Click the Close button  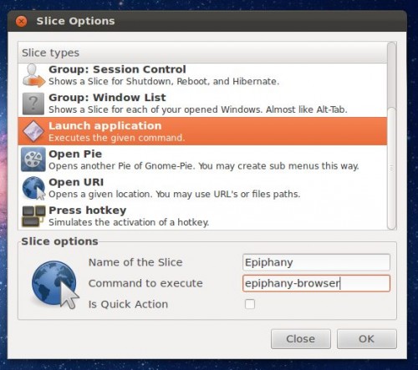tap(301, 339)
